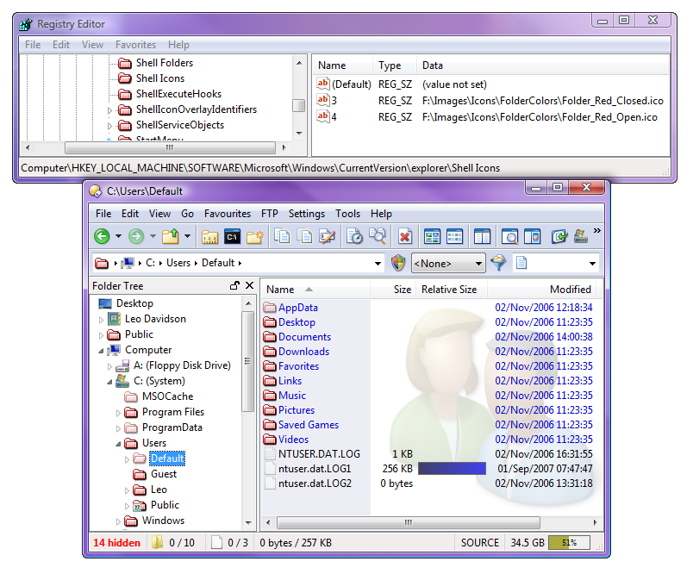Select registry value 3 row
Image resolution: width=693 pixels, height=574 pixels.
490,101
